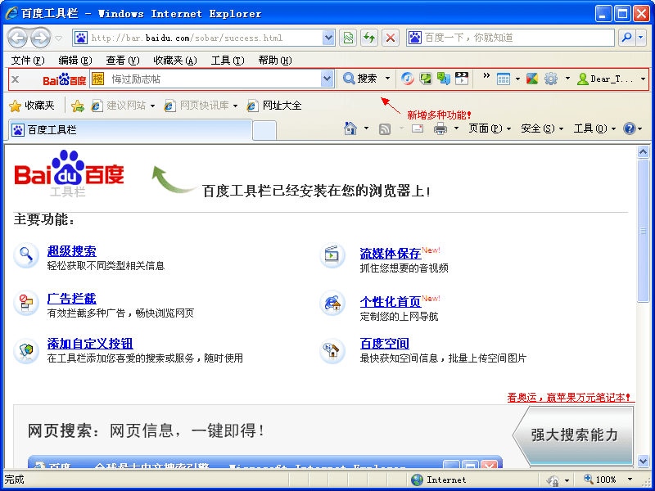Expand the Dear_T user account dropdown
This screenshot has height=491, width=655.
[643, 79]
